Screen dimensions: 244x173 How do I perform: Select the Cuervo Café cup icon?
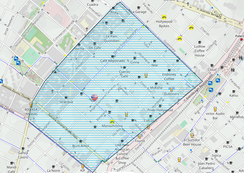coord(125,68)
